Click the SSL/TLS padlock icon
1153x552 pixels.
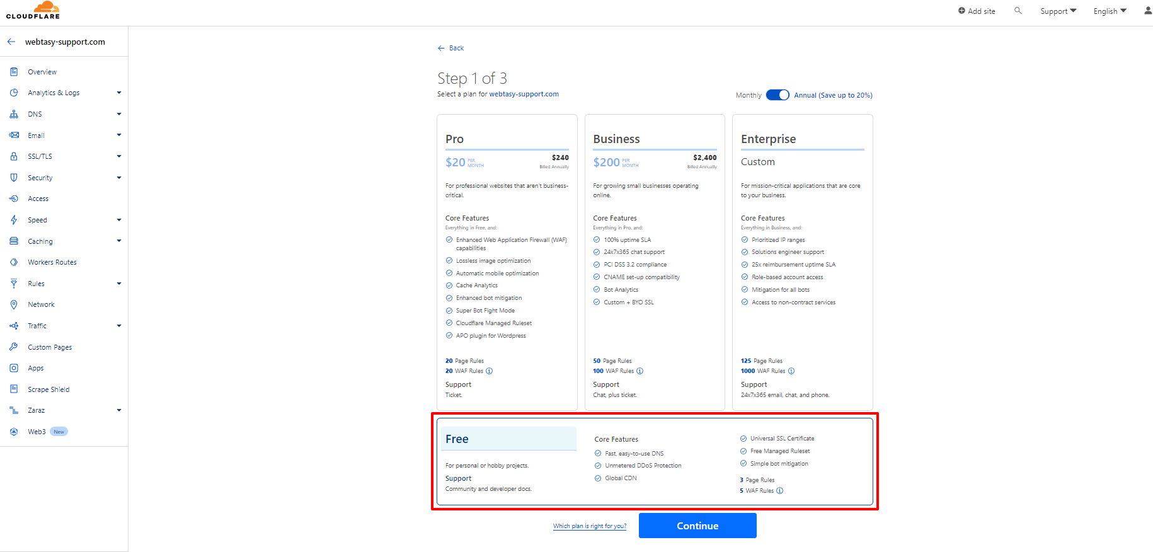coord(14,156)
